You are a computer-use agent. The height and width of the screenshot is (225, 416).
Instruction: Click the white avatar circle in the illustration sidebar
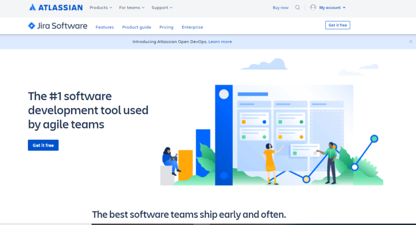224,94
